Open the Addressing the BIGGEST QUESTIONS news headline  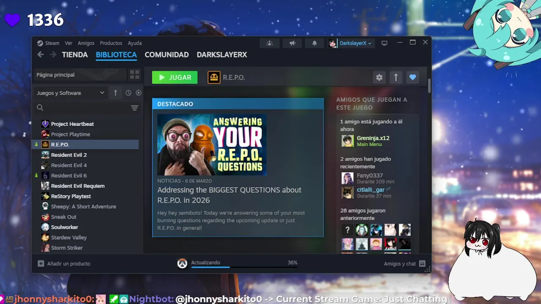click(230, 195)
